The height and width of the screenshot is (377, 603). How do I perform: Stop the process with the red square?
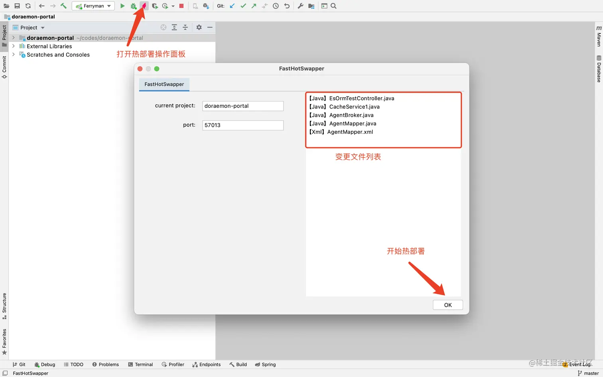click(x=181, y=6)
